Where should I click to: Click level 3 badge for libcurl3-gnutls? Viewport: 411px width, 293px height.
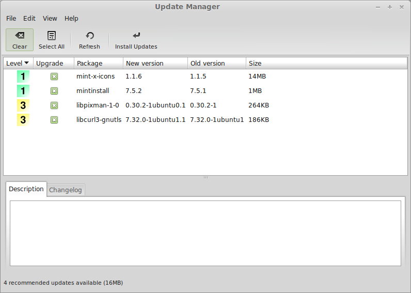coord(23,120)
